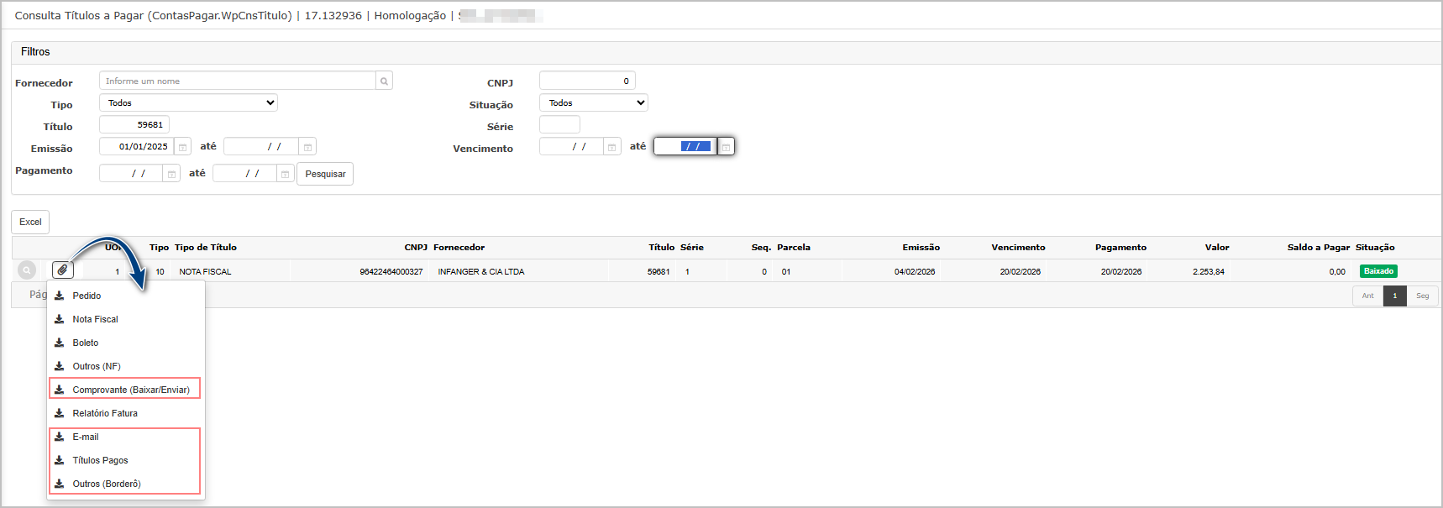Open calendar for Vencimento end date
Image resolution: width=1443 pixels, height=508 pixels.
pyautogui.click(x=726, y=147)
